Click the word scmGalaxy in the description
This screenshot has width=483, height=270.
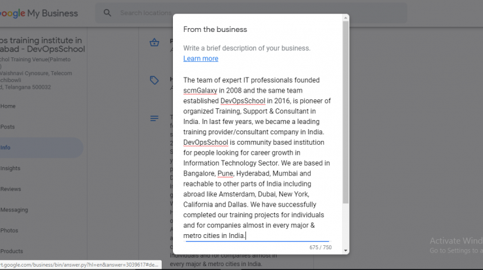[x=200, y=91]
